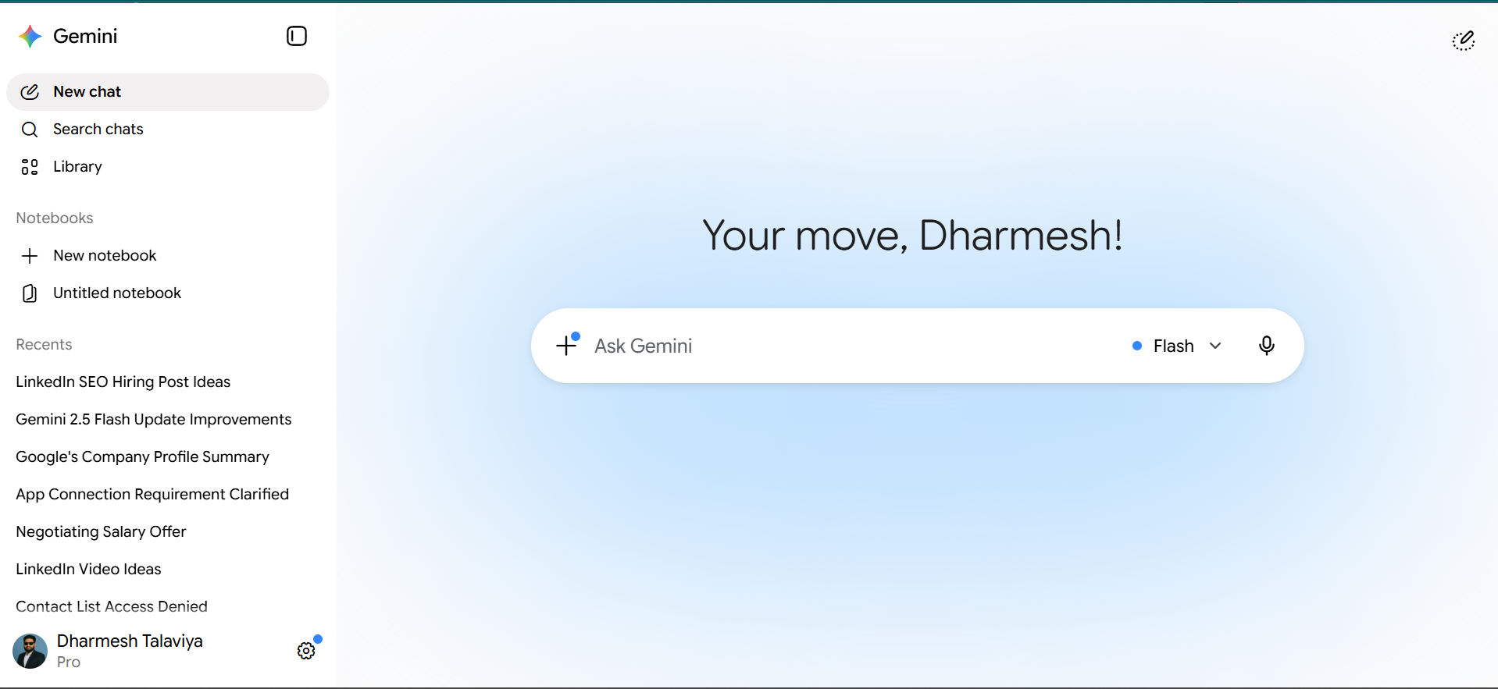Open LinkedIn SEO Hiring Post Ideas chat
Image resolution: width=1498 pixels, height=689 pixels.
123,382
